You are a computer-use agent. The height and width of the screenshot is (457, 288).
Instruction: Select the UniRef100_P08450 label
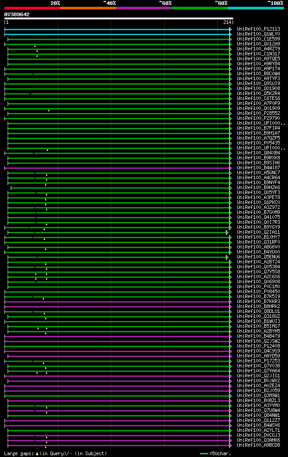pos(258,292)
